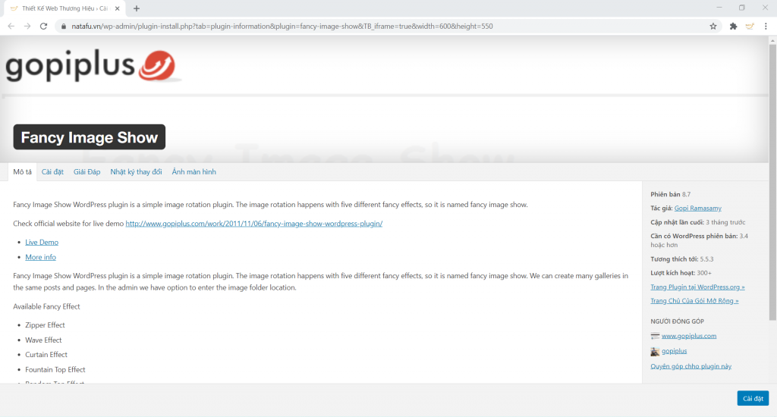Reload the page with the refresh icon
This screenshot has height=417, width=777.
43,27
